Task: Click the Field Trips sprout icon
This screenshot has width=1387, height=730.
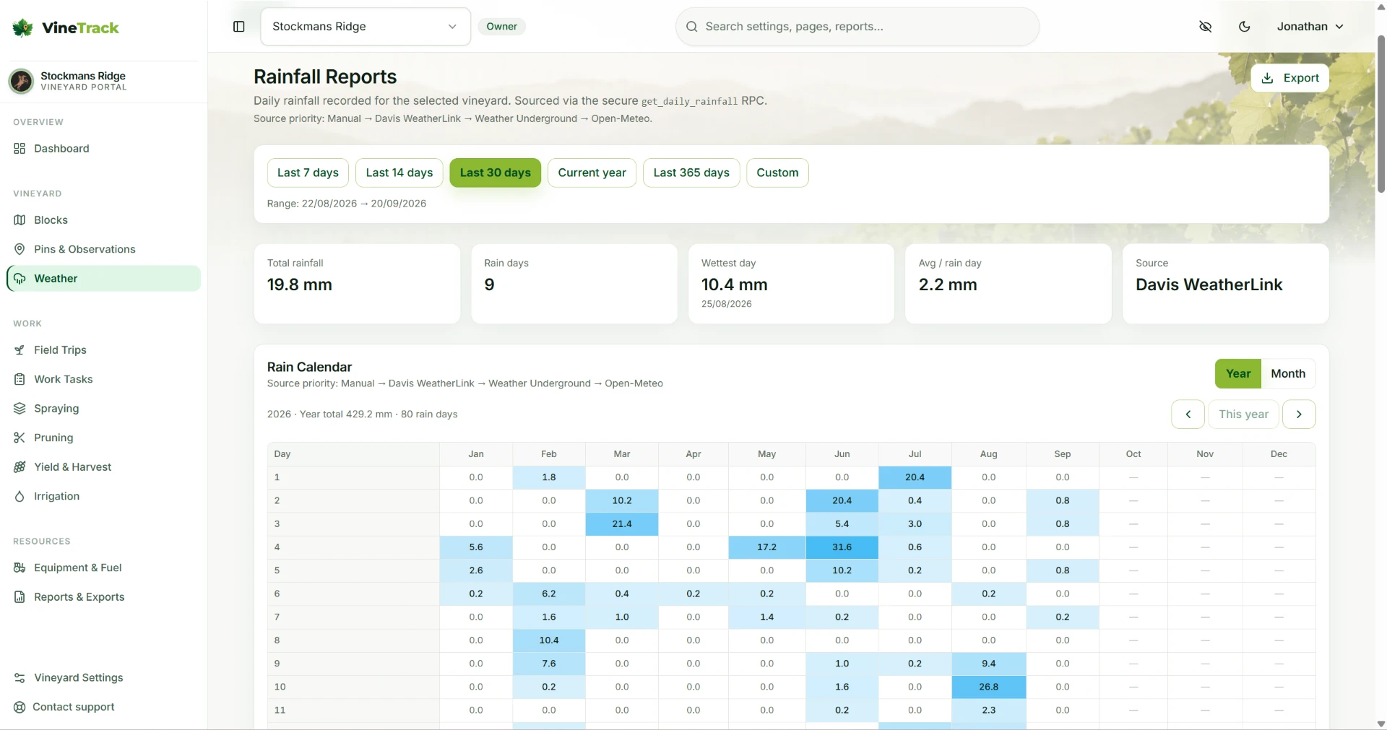Action: [x=20, y=350]
